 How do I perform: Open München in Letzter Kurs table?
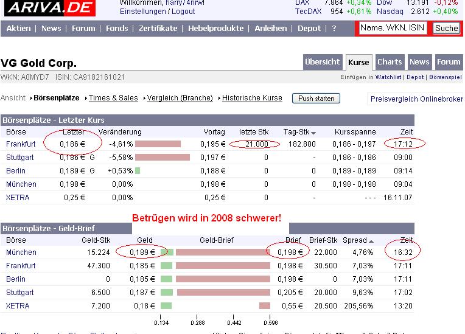21,184
